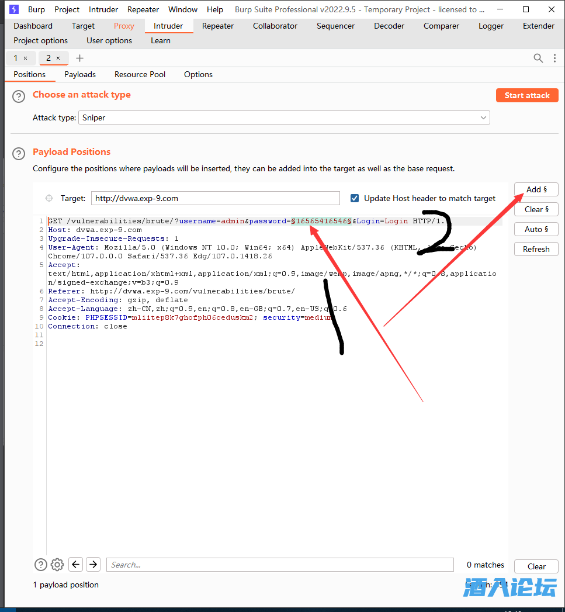This screenshot has height=612, width=565.
Task: Click the Host header line
Action: pos(95,230)
